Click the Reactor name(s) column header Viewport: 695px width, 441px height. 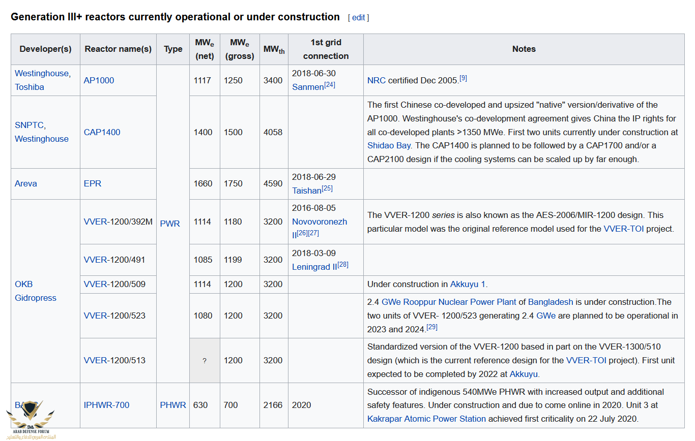(118, 49)
